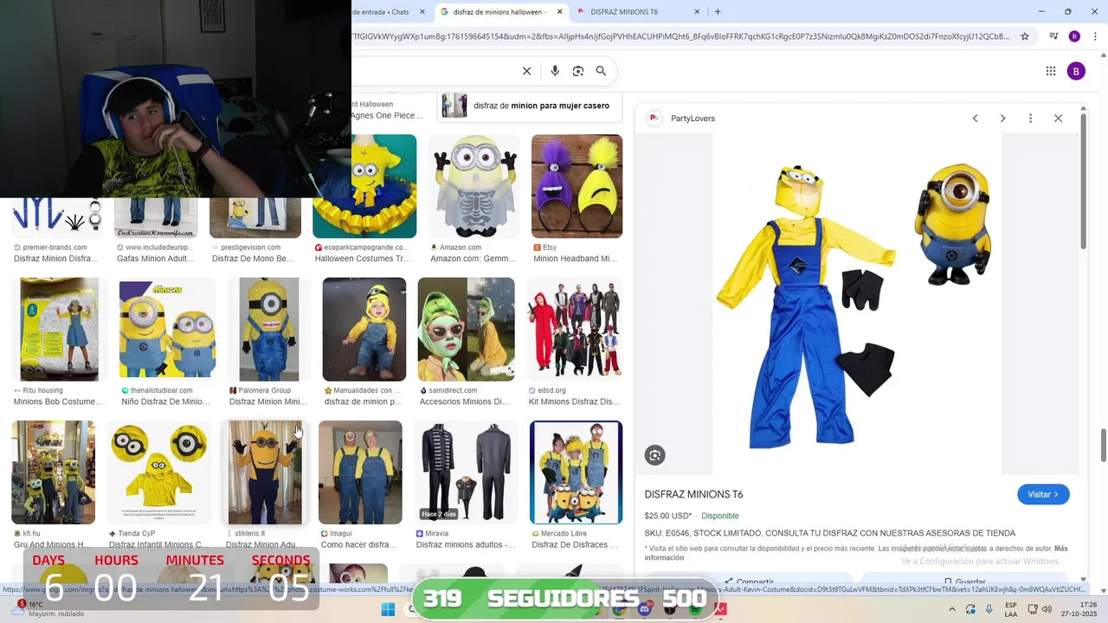Select 'disfraz de minion para mujer casero' suggestion
1108x623 pixels.
pyautogui.click(x=527, y=106)
